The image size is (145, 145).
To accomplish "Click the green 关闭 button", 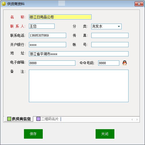I will (x=105, y=134).
